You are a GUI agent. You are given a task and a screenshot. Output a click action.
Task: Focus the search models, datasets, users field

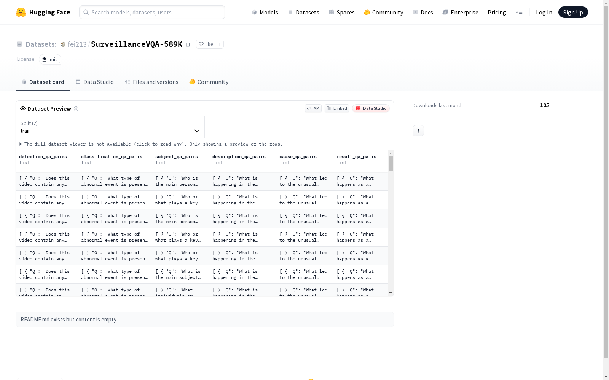(152, 12)
